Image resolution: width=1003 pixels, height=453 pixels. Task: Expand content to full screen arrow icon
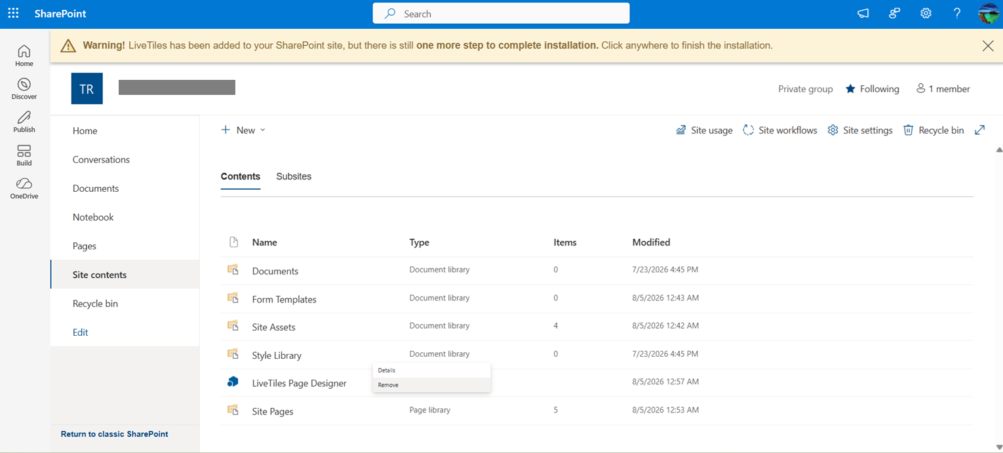[x=979, y=130]
